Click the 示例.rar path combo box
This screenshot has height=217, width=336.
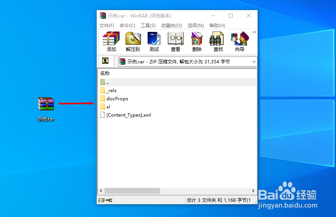point(188,62)
